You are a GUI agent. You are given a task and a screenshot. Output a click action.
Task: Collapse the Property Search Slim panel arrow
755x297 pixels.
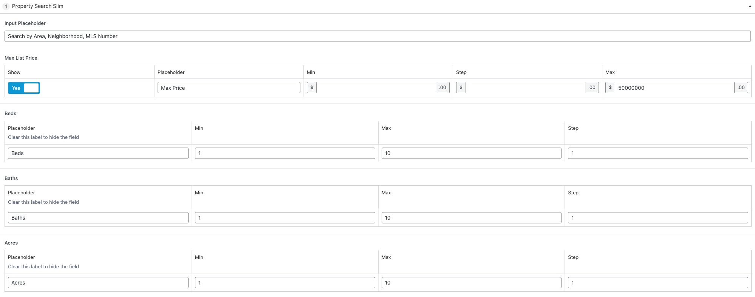point(750,6)
